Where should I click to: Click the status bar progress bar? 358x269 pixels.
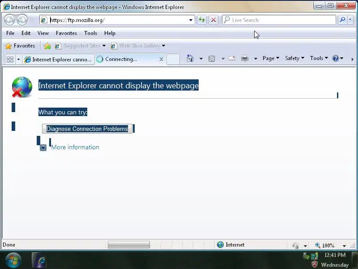point(129,244)
